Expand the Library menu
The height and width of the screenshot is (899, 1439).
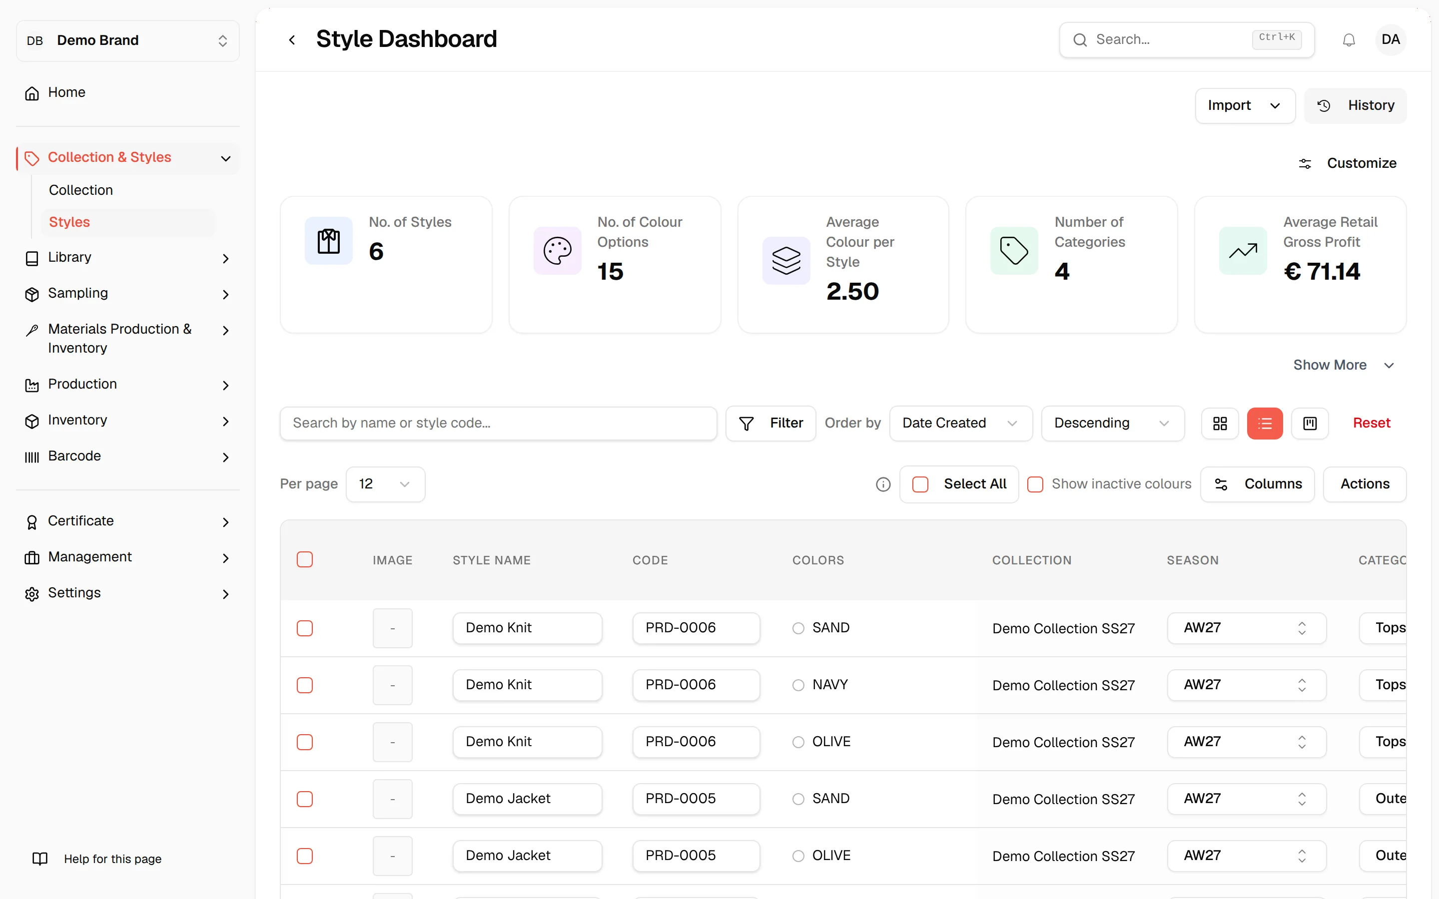pyautogui.click(x=128, y=257)
